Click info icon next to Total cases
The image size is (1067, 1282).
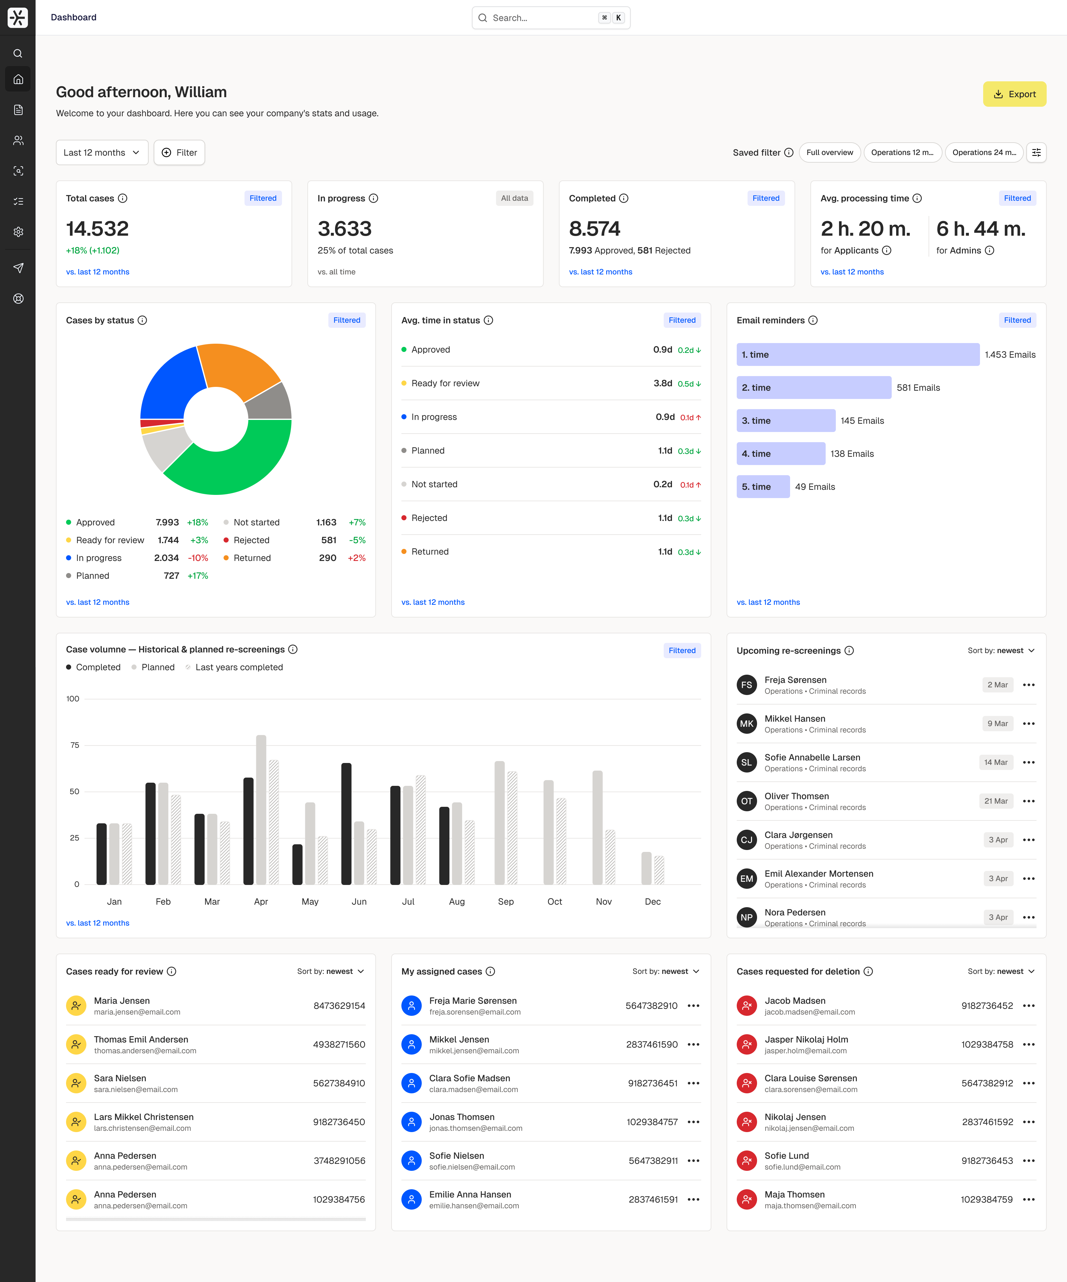123,199
